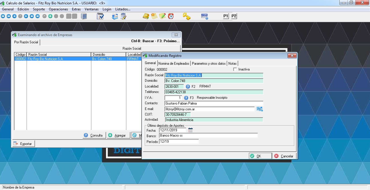Click the golden key icon
The image size is (370, 190).
[186, 16]
